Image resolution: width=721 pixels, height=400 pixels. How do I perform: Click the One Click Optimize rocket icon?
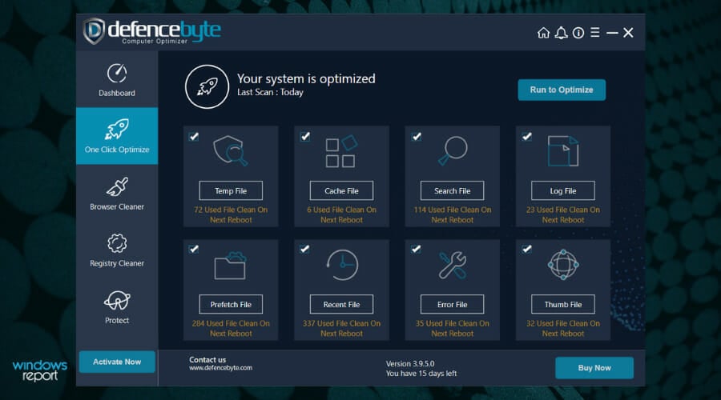(117, 129)
